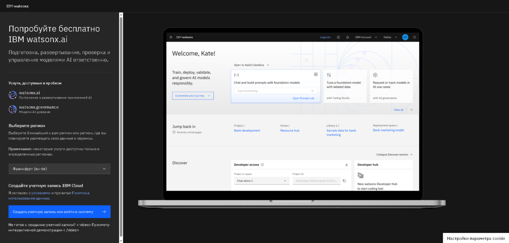Click copy icon next to Project ID
This screenshot has width=509, height=243.
click(345, 181)
